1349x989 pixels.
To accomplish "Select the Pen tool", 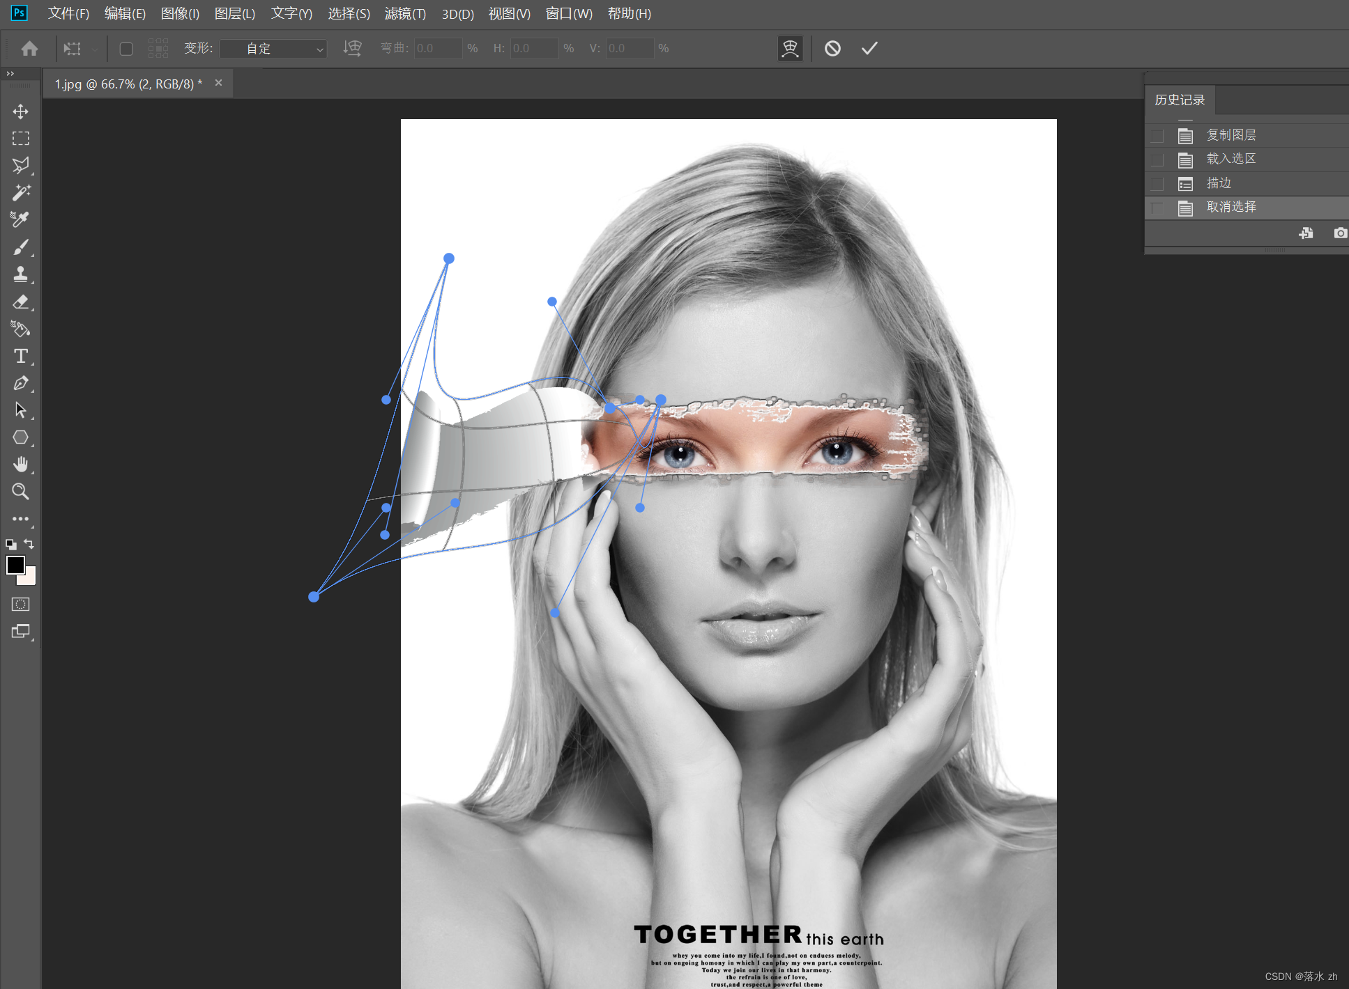I will pyautogui.click(x=20, y=383).
